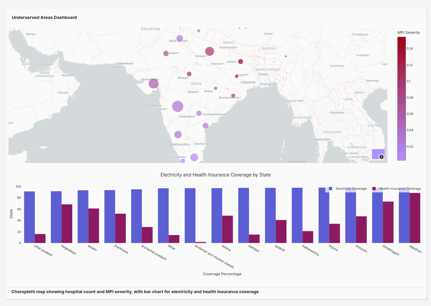Viewport: 431px width, 306px height.
Task: Select the bubble above Bengaluru
Action: pyautogui.click(x=178, y=135)
